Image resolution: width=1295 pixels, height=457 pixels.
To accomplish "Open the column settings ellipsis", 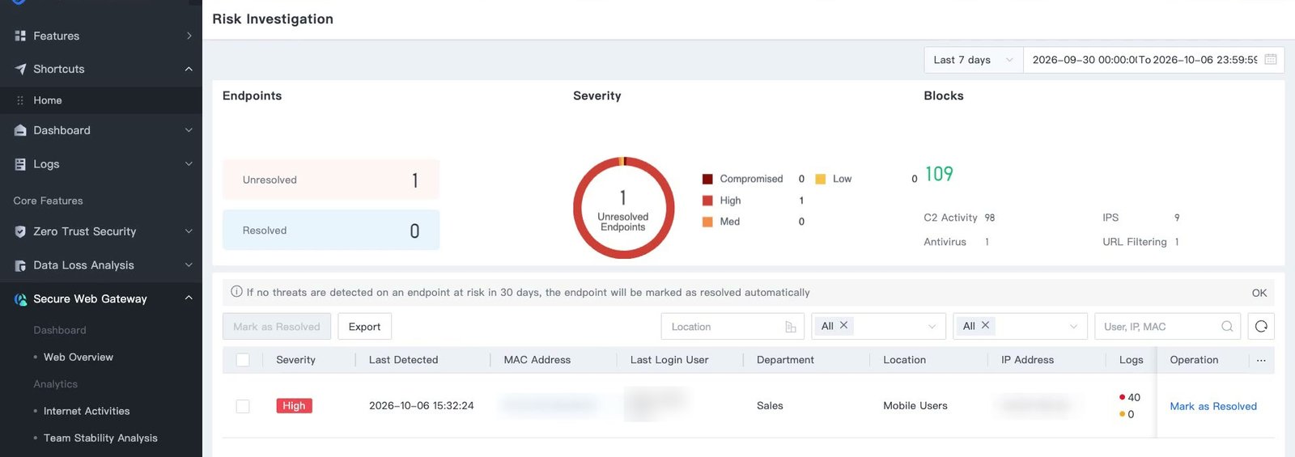I will (x=1261, y=360).
